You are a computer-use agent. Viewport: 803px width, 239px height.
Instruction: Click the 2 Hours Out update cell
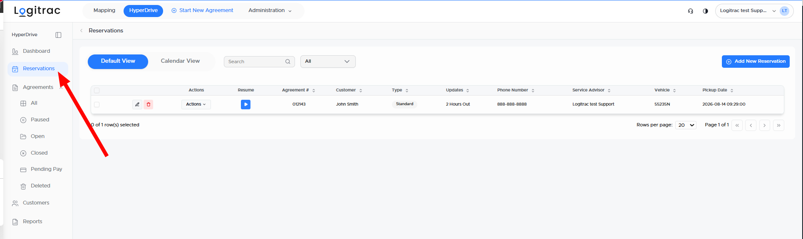click(458, 104)
